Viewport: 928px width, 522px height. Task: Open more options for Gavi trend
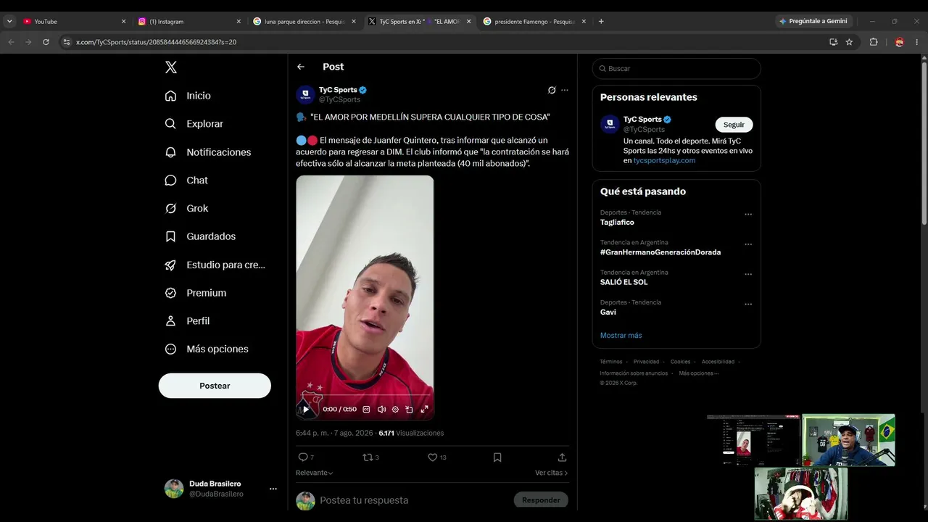[748, 304]
